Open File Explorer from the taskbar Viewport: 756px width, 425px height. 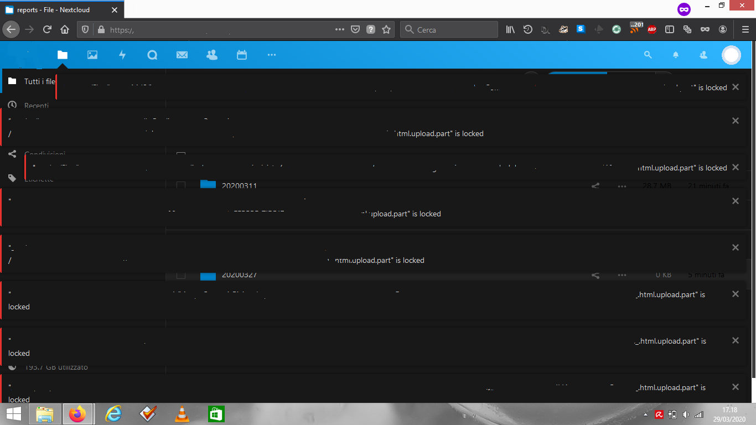click(45, 414)
